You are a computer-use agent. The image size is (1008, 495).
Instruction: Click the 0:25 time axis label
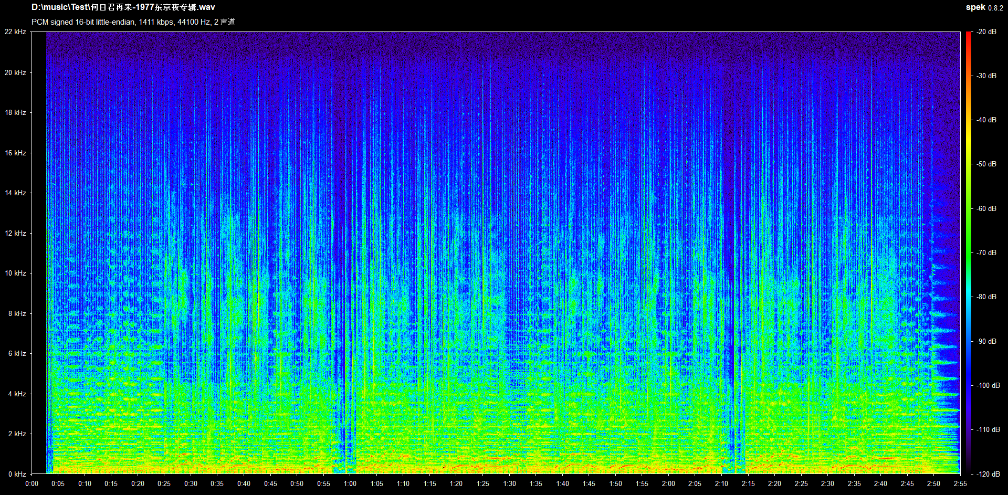click(164, 483)
